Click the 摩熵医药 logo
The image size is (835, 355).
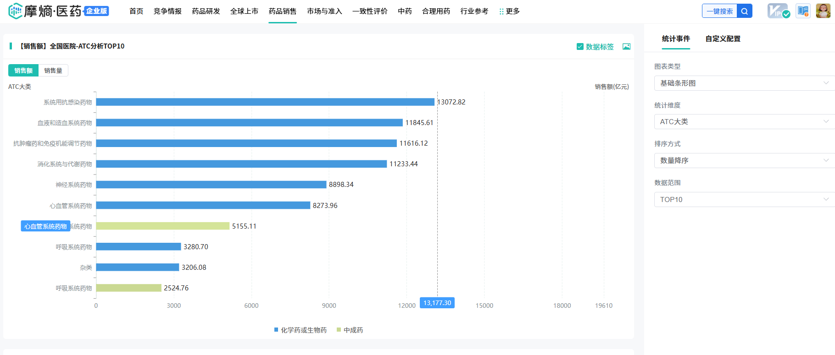58,11
